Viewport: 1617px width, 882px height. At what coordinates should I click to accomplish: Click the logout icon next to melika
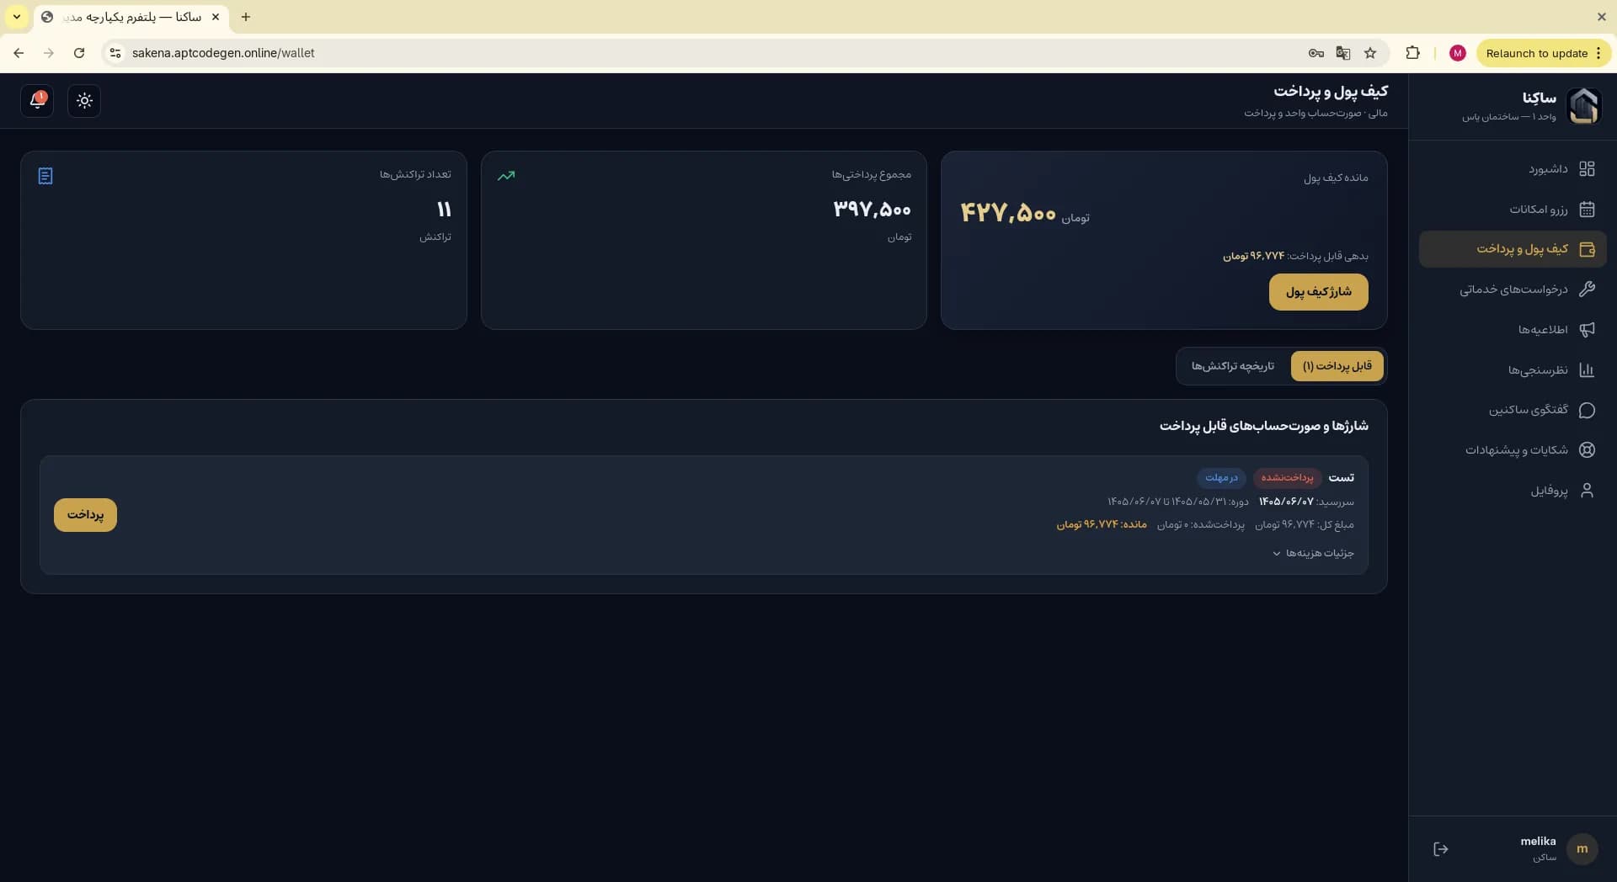1441,849
